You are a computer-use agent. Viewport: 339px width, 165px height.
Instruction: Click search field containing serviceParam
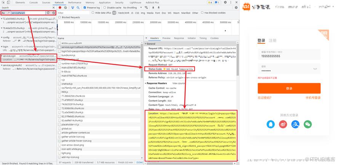click(28, 13)
